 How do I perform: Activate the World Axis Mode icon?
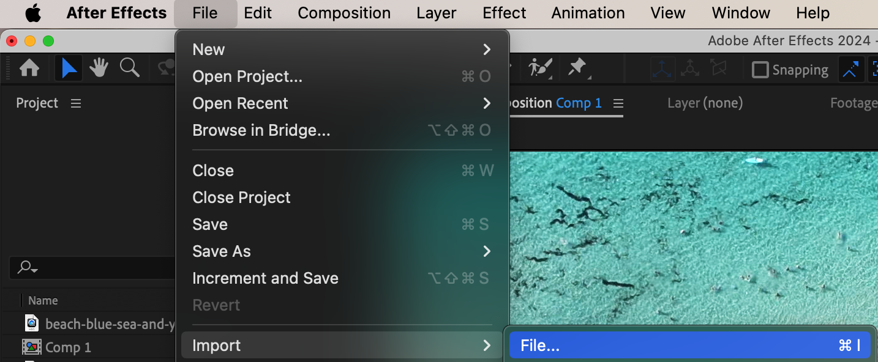pos(690,69)
